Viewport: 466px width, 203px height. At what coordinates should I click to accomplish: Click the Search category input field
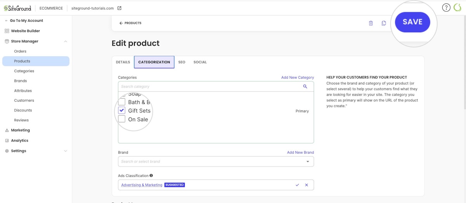[216, 87]
